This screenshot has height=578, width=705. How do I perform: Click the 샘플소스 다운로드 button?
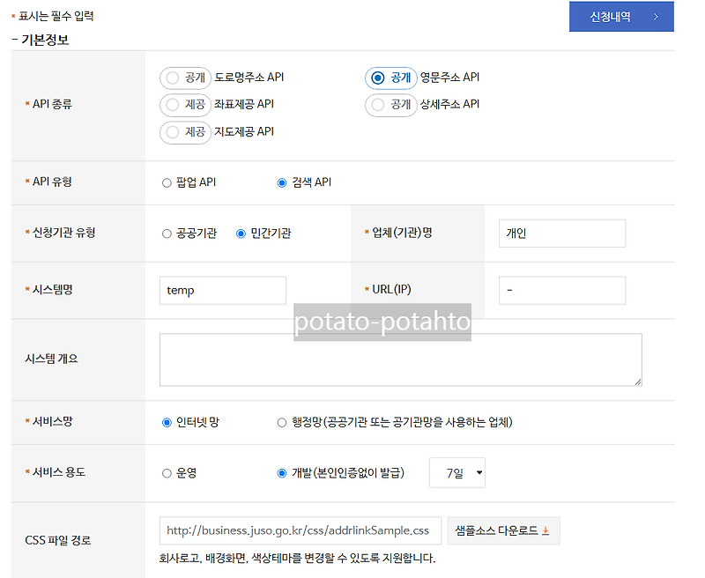(x=503, y=530)
